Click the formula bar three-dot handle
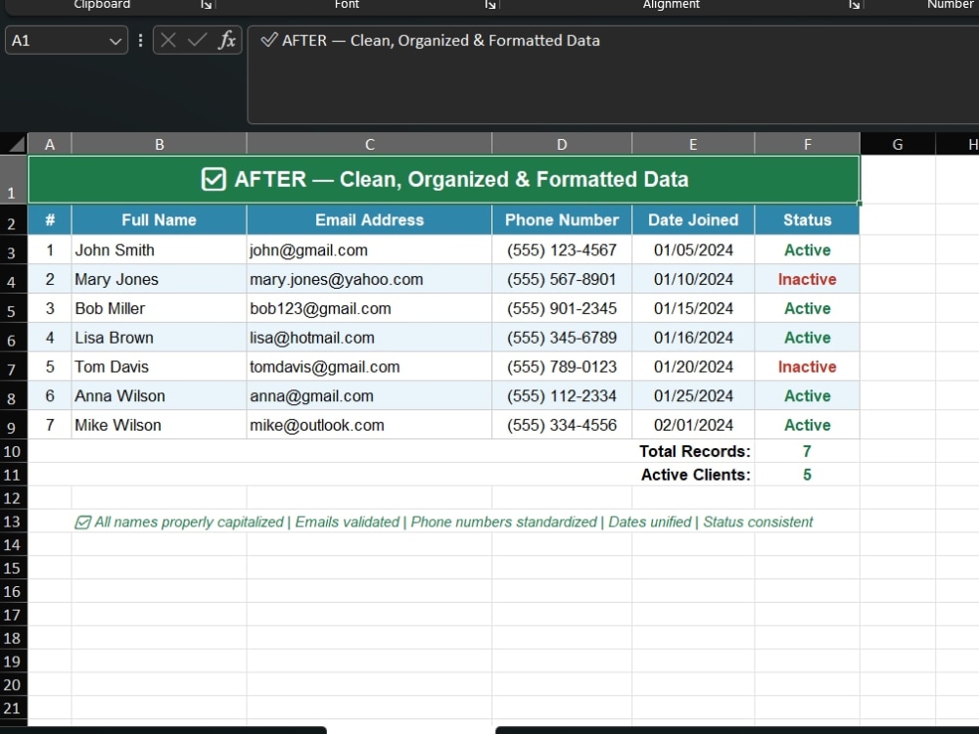 click(140, 40)
